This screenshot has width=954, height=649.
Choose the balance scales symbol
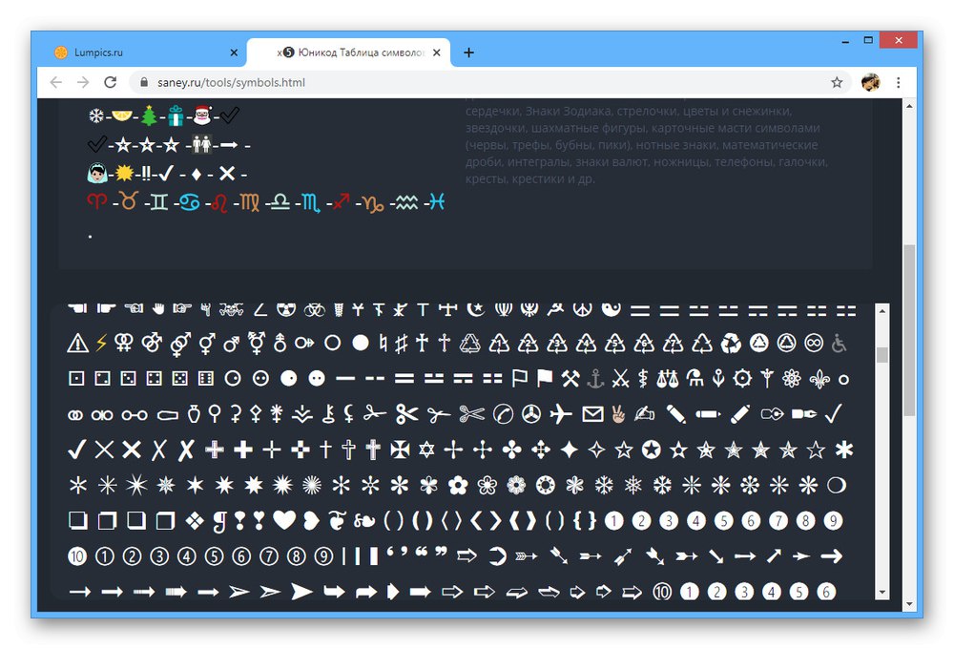[x=667, y=379]
